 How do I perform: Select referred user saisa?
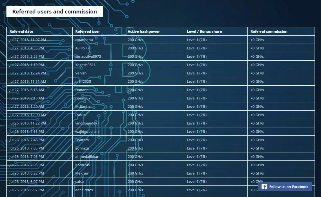coord(79,182)
